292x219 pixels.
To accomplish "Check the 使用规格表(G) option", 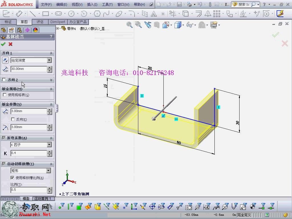I will (x=5, y=95).
